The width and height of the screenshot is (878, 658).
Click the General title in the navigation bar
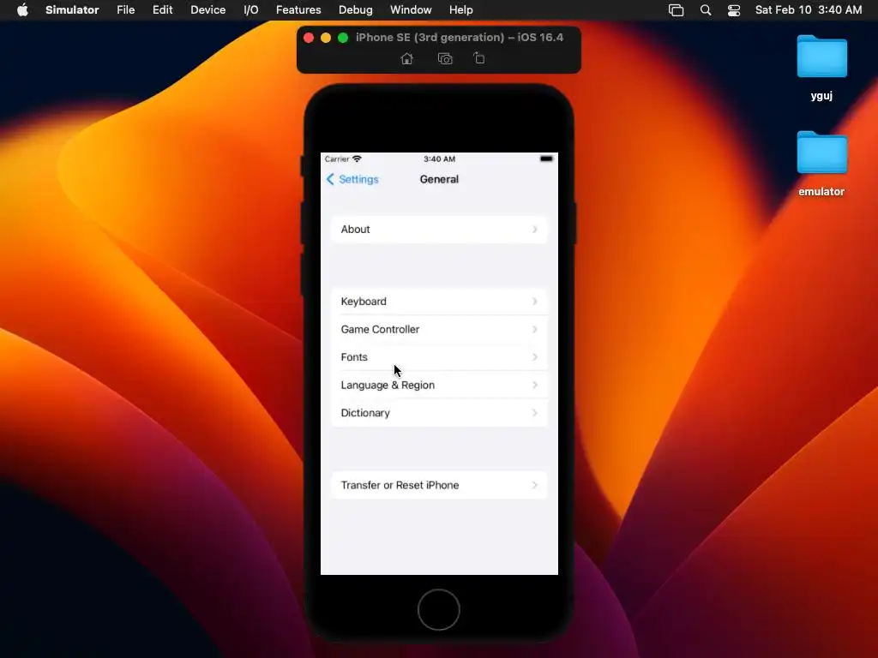(439, 179)
